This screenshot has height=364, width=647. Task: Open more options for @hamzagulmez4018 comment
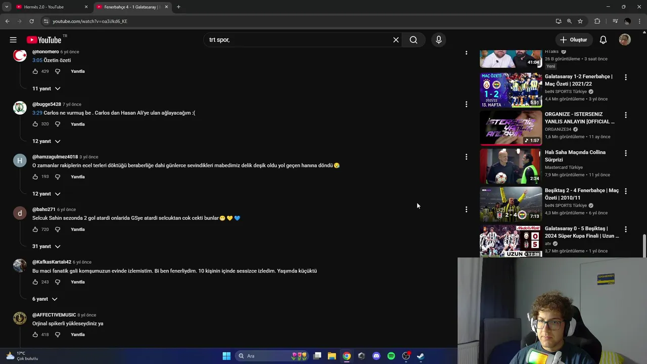466,157
